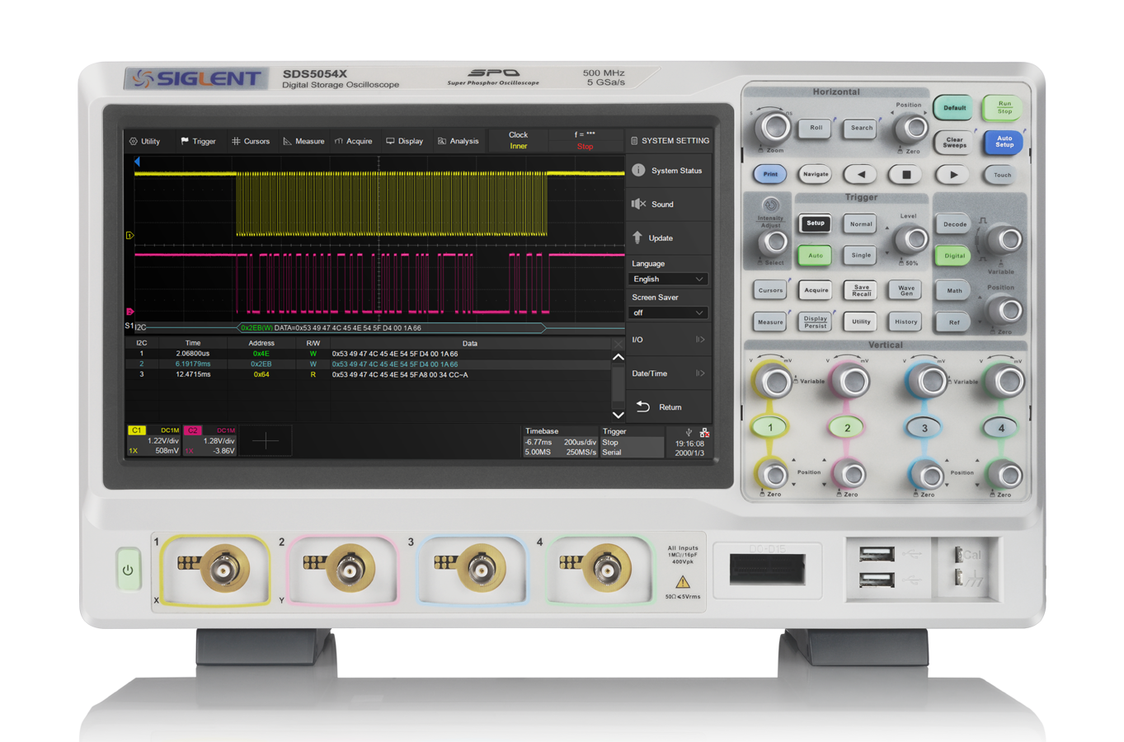Open the Language dropdown set to English
The height and width of the screenshot is (742, 1124).
pos(667,279)
